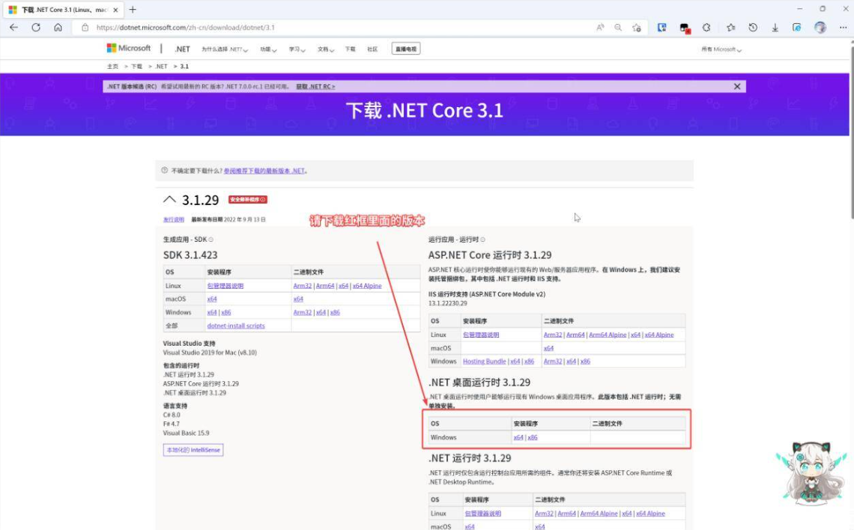Go back with the browser back arrow

pyautogui.click(x=13, y=27)
